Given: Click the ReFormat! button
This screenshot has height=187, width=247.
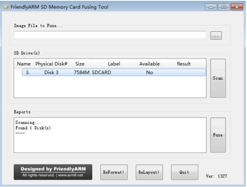Looking at the screenshot, I should [x=114, y=172].
